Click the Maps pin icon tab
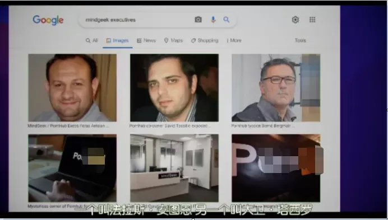The width and height of the screenshot is (388, 220). click(x=173, y=40)
